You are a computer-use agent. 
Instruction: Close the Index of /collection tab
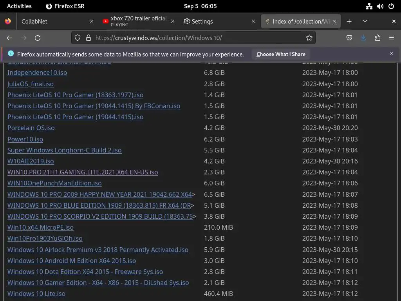[x=334, y=21]
